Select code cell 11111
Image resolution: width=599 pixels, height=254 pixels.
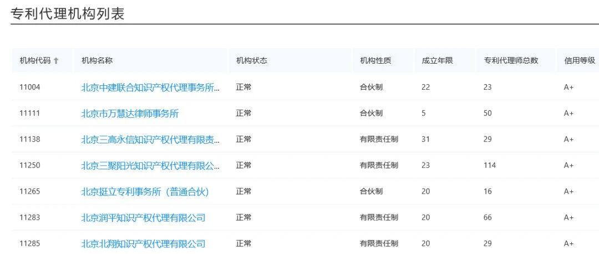pyautogui.click(x=30, y=113)
